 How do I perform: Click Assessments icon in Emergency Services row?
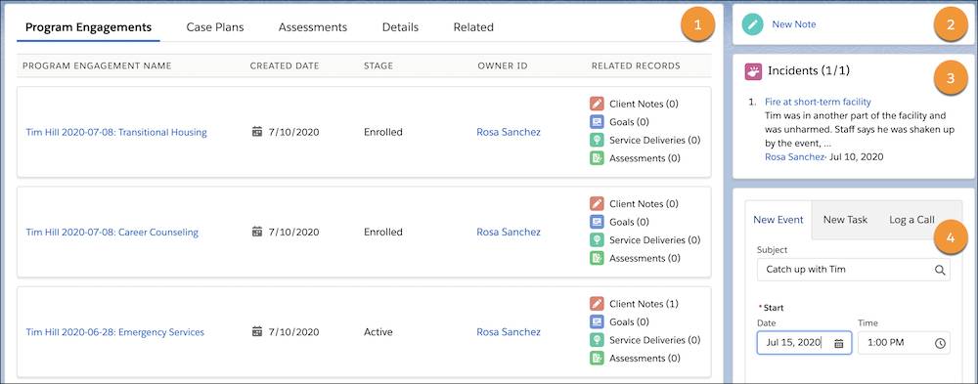pos(597,359)
